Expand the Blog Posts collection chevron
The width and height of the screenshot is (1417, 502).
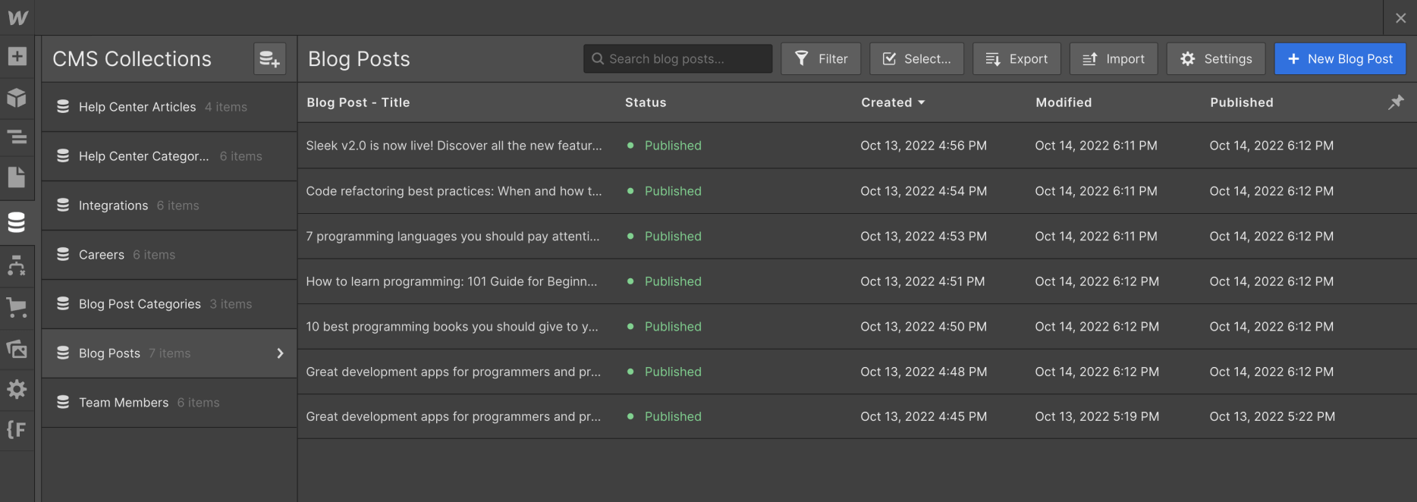[280, 353]
